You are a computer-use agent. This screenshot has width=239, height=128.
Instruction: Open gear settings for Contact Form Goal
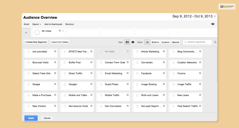tap(128, 62)
